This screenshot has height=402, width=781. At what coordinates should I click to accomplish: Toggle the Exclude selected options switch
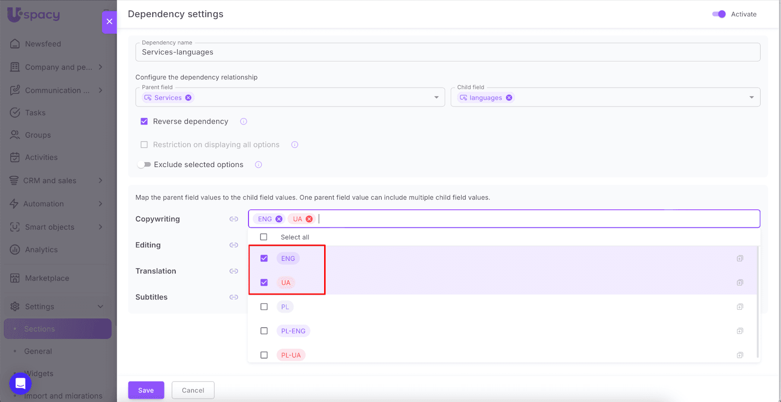pos(144,165)
